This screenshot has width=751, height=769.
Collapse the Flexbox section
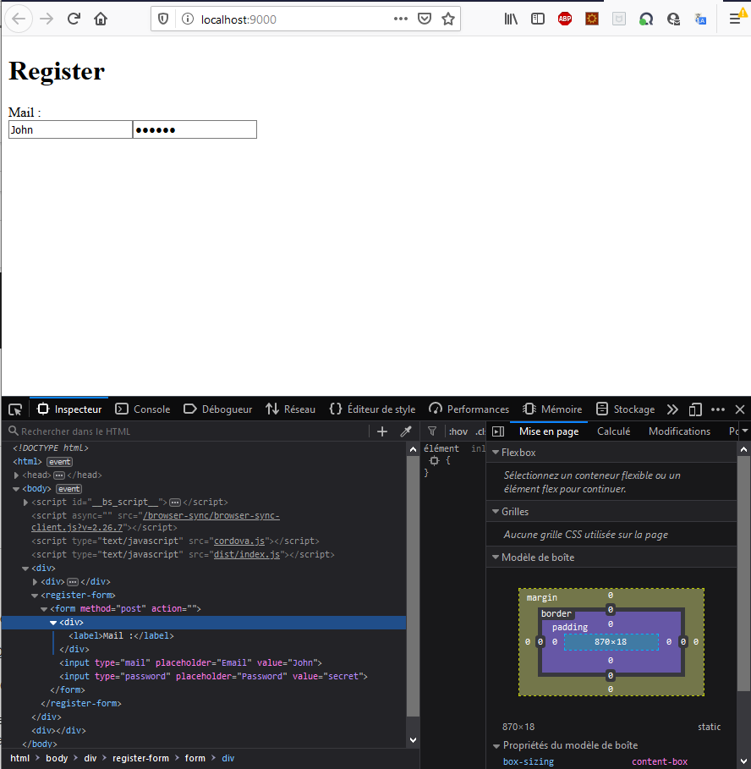coord(496,453)
